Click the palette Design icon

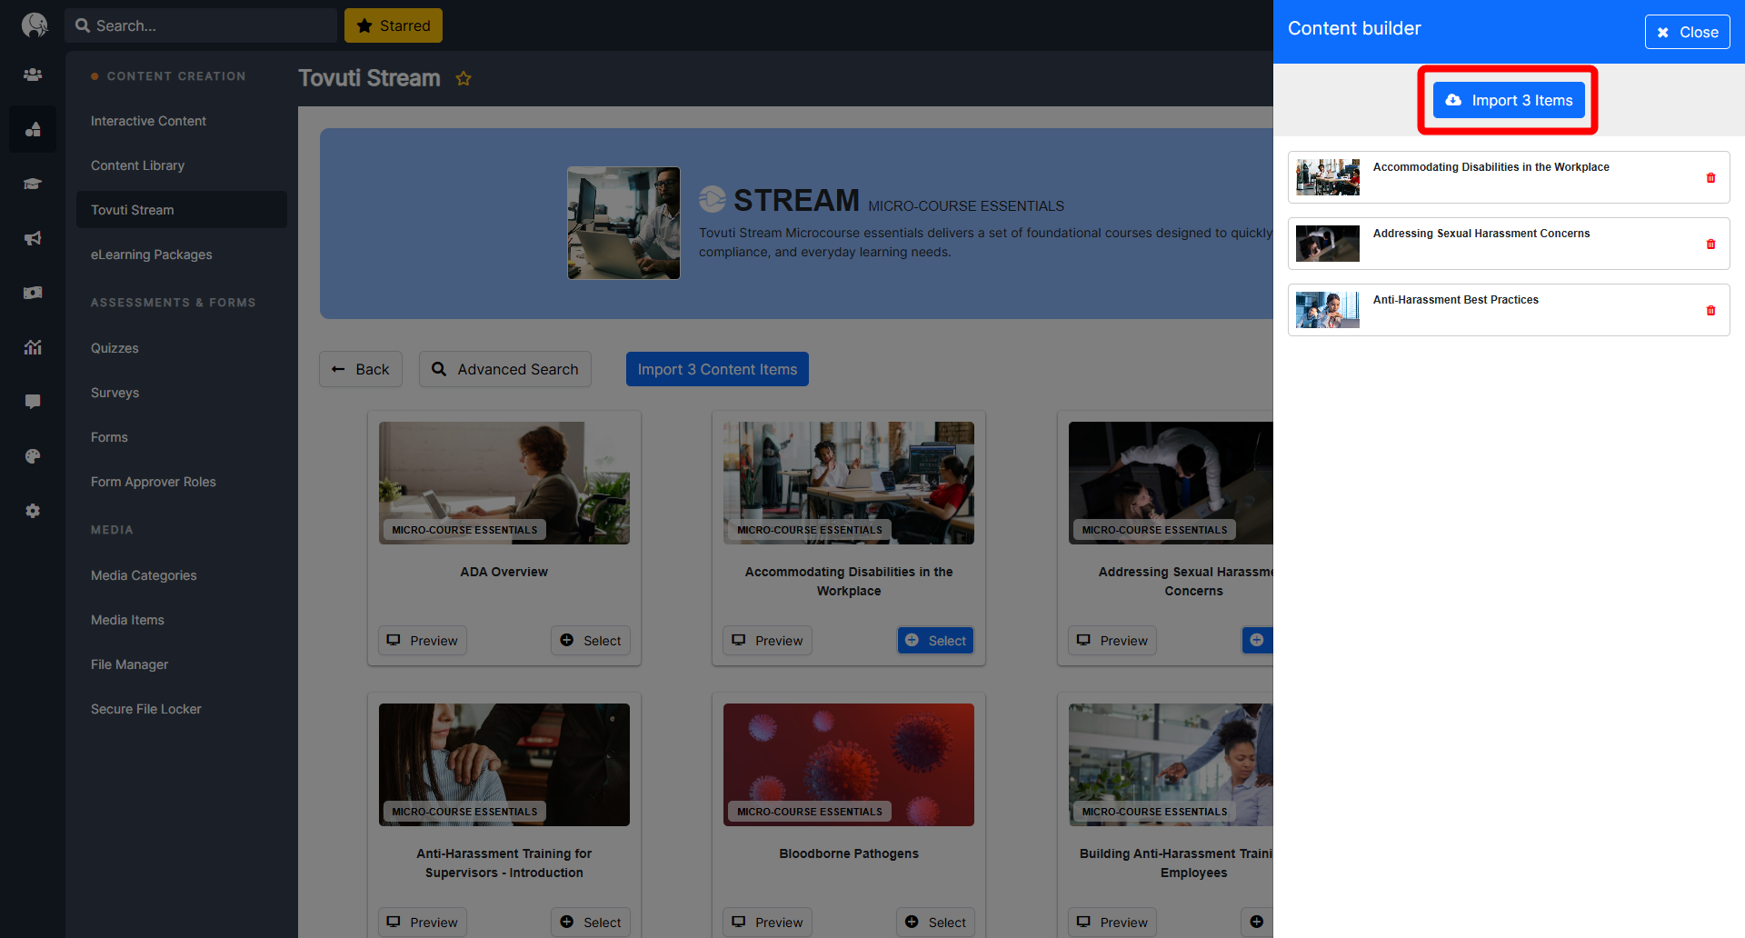[x=33, y=456]
